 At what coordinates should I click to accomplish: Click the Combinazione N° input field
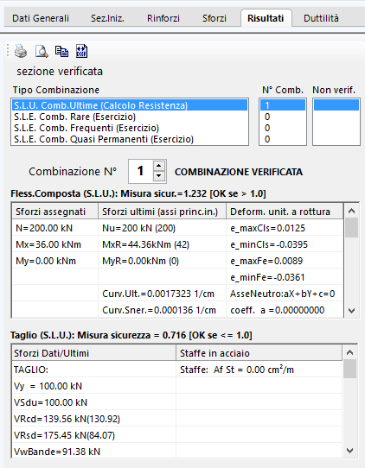tap(140, 171)
